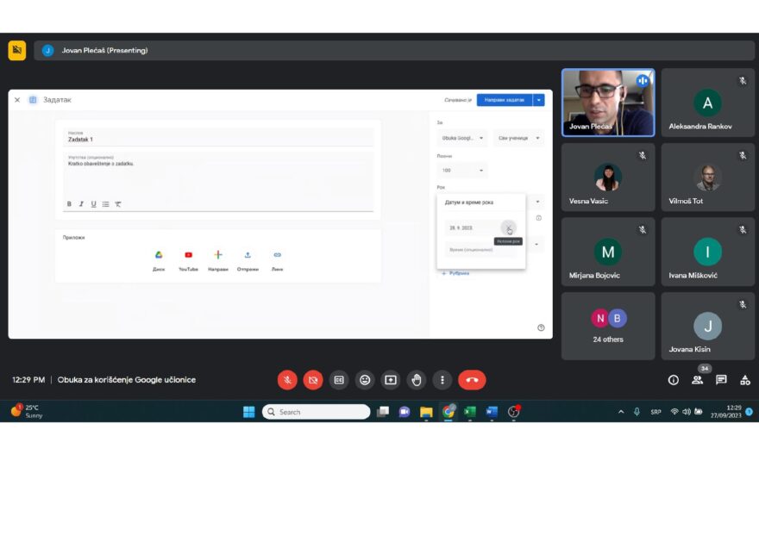
Task: Open Excel from the taskbar
Action: coord(469,412)
